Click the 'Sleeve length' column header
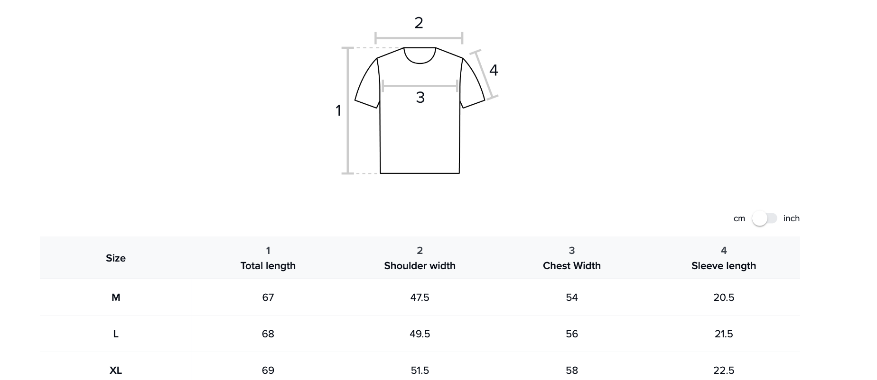The height and width of the screenshot is (380, 877). pos(723,266)
